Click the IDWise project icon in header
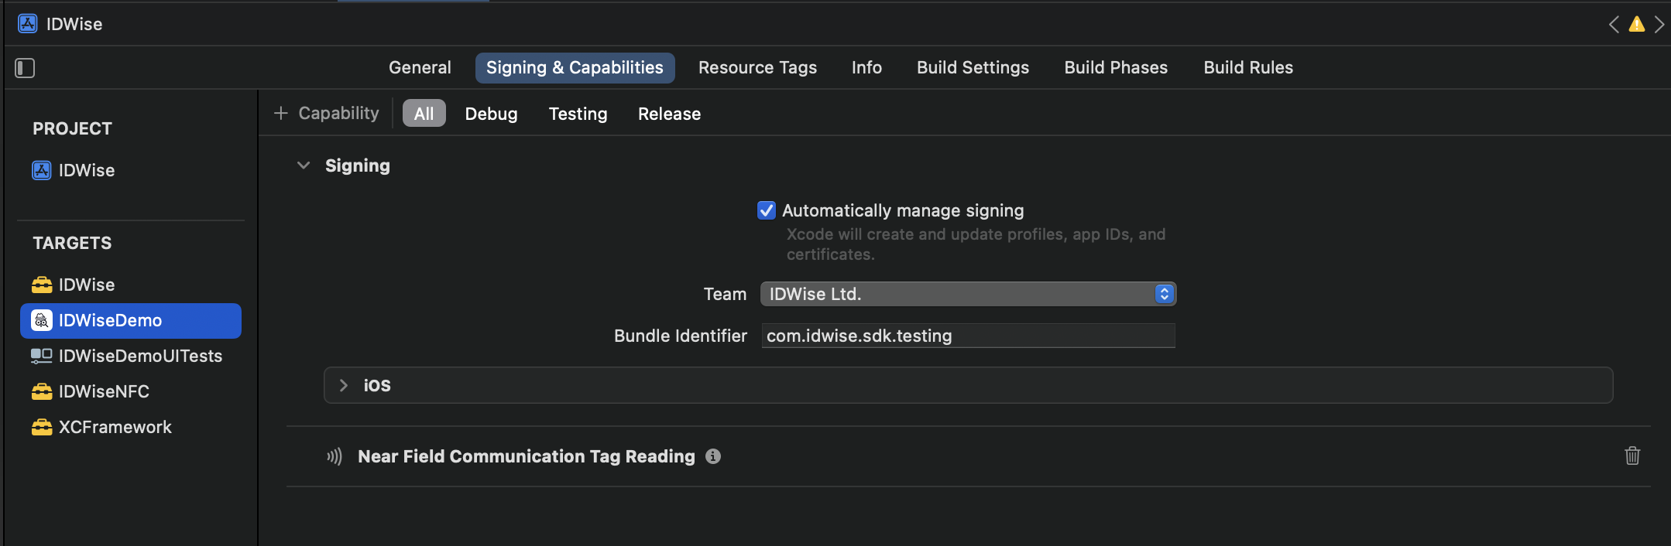This screenshot has height=546, width=1671. [x=28, y=24]
